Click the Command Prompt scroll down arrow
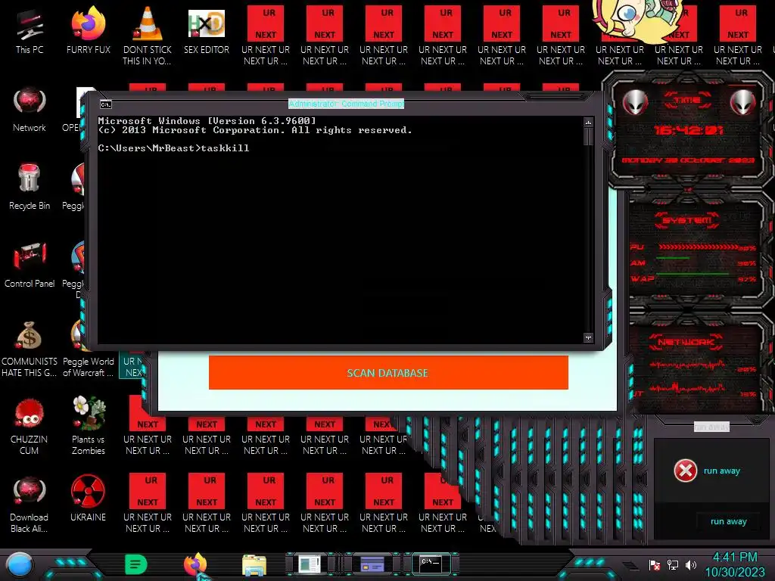This screenshot has height=581, width=775. coord(588,338)
